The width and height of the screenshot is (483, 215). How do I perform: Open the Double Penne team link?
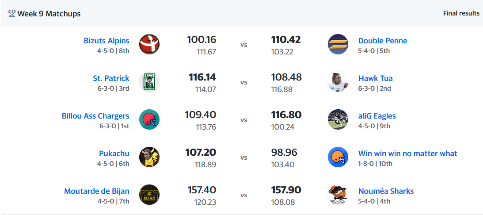383,41
